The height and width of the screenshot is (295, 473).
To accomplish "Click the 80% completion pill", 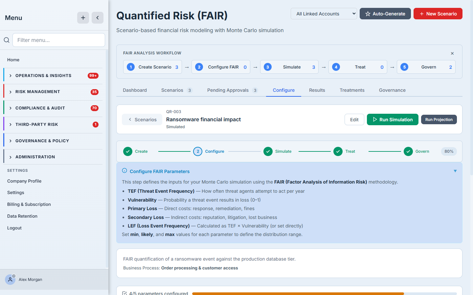I will (449, 151).
